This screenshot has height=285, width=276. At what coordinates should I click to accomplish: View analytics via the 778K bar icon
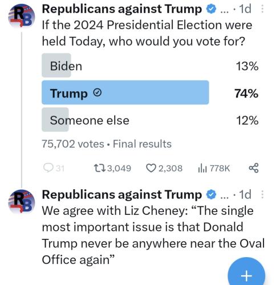[x=202, y=168]
